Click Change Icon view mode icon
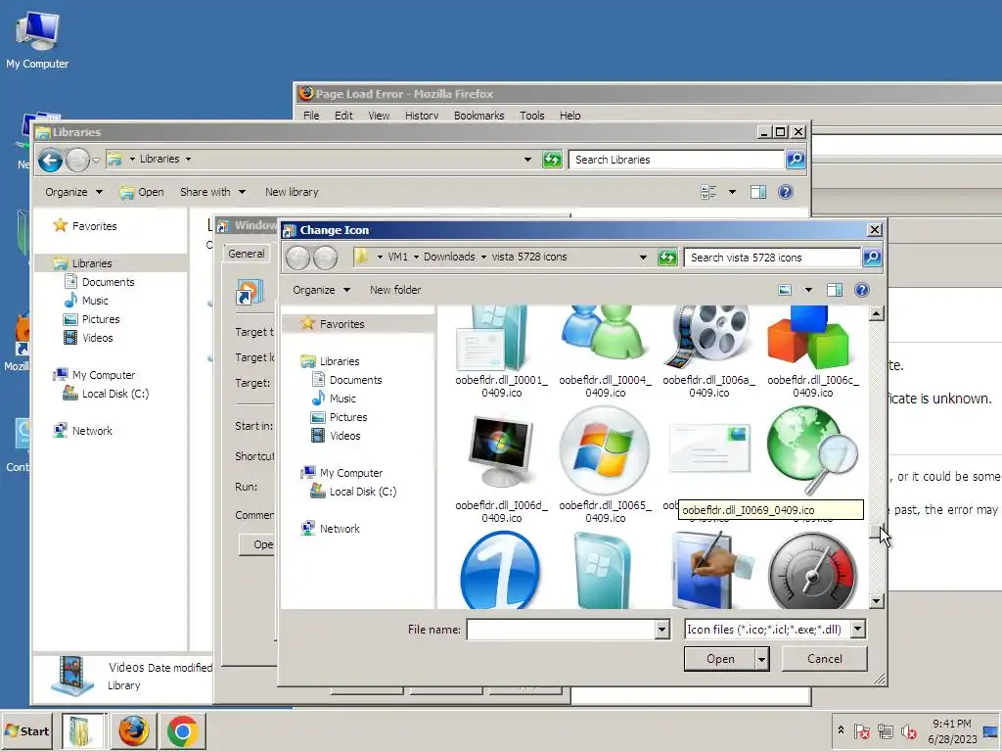1002x752 pixels. point(785,290)
